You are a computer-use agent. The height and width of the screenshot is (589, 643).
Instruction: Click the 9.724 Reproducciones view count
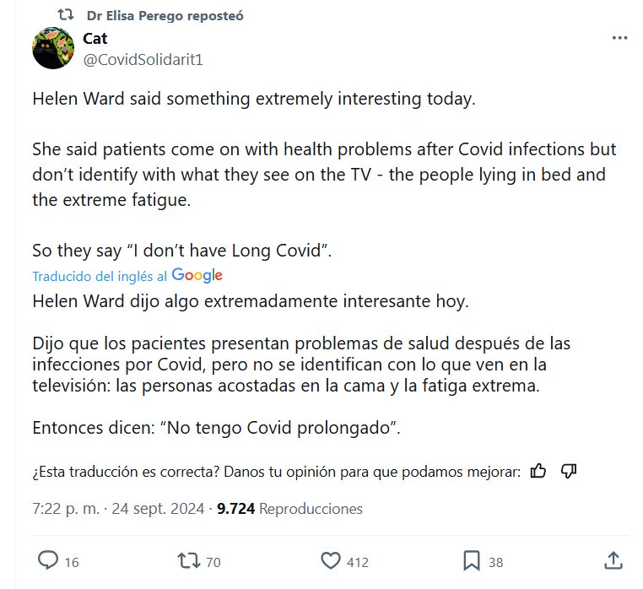click(x=289, y=509)
